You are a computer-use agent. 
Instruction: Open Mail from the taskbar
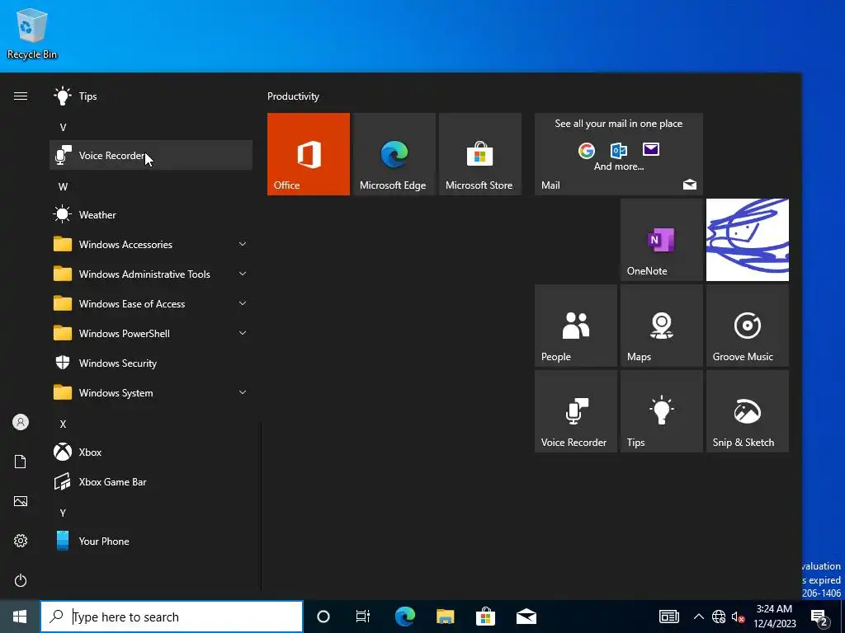coord(526,617)
